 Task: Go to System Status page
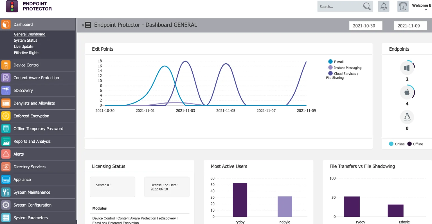click(26, 40)
